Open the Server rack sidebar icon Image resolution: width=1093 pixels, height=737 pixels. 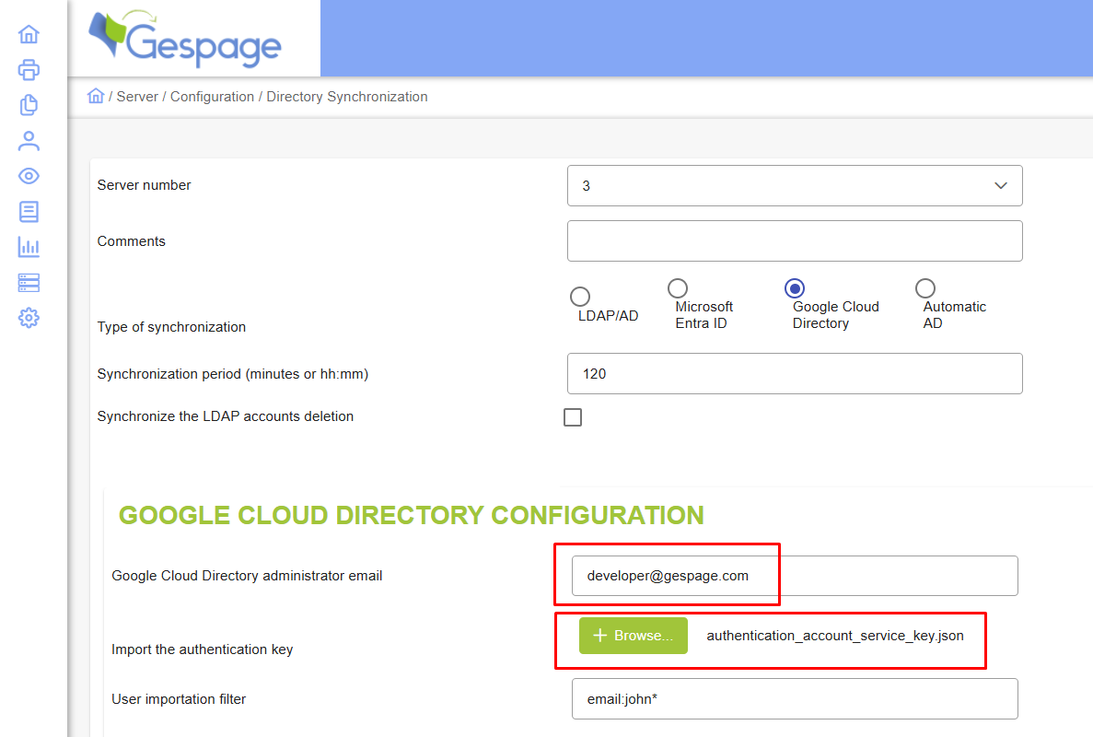click(29, 283)
